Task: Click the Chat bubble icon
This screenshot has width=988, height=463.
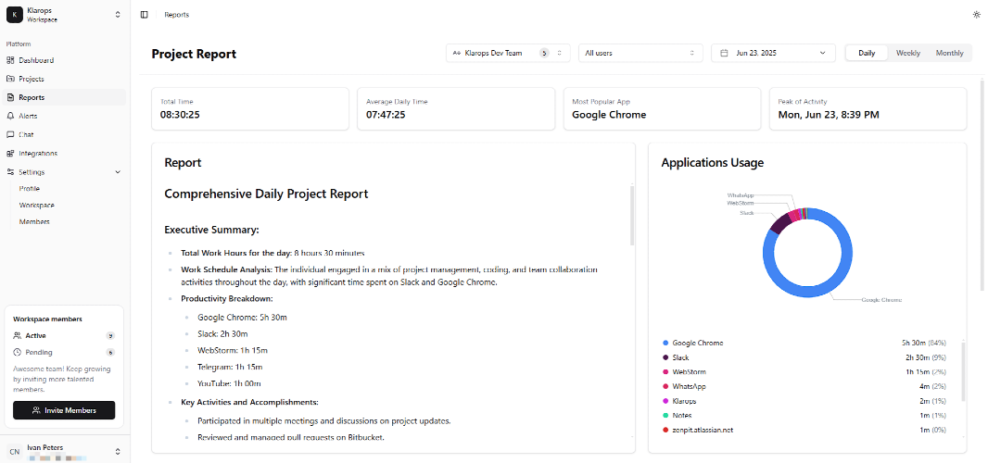Action: point(10,135)
